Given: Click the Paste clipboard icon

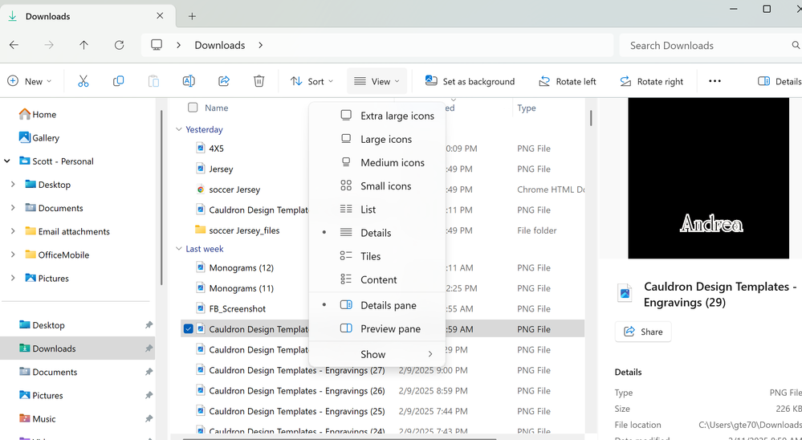Looking at the screenshot, I should tap(153, 81).
